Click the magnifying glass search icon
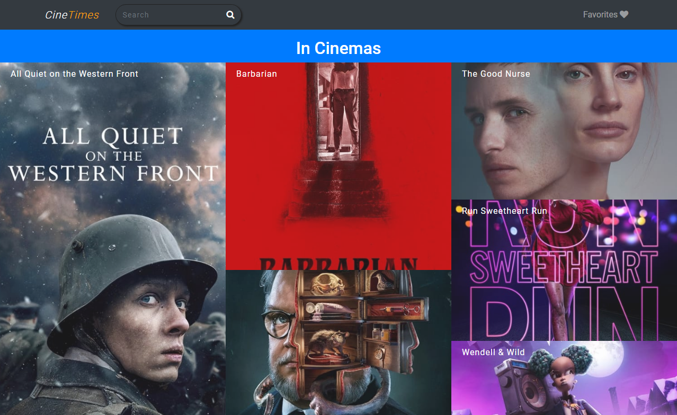Viewport: 677px width, 415px height. [x=230, y=15]
